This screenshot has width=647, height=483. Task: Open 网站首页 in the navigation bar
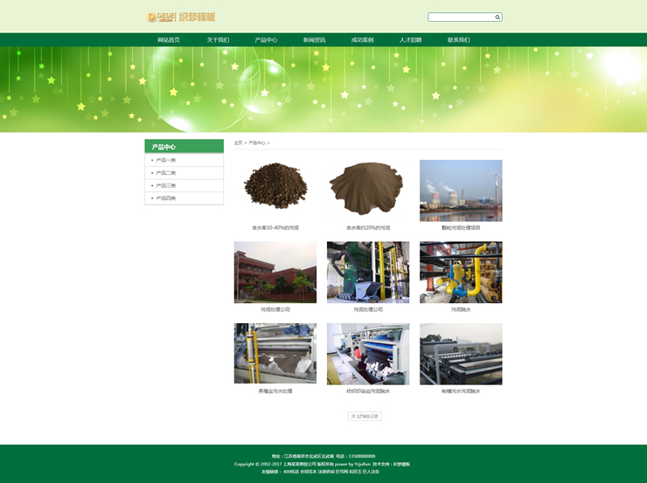(x=169, y=40)
